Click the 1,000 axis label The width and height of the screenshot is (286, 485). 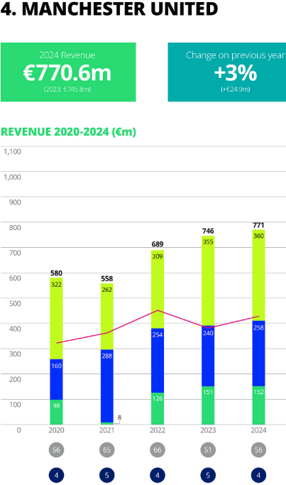point(12,177)
